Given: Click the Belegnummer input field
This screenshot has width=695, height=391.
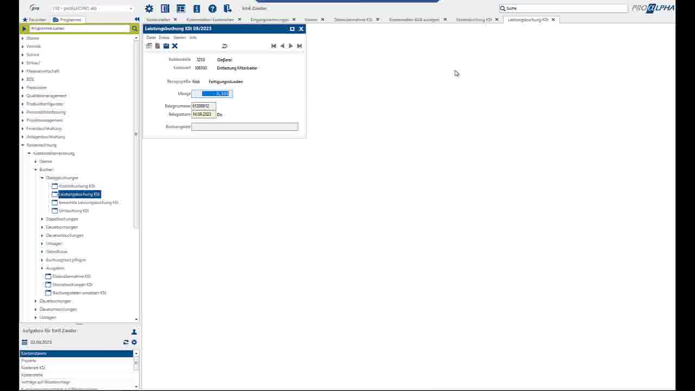Looking at the screenshot, I should tap(204, 106).
